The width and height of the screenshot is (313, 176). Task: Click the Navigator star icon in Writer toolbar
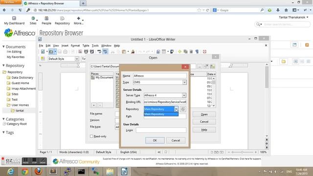point(179,52)
